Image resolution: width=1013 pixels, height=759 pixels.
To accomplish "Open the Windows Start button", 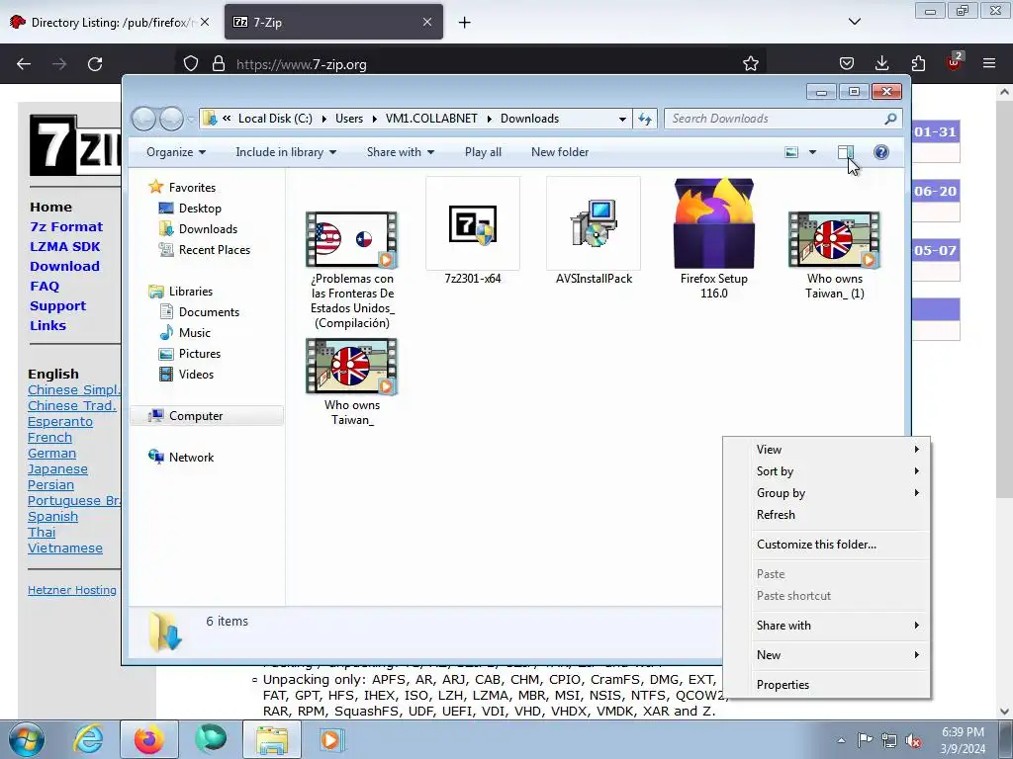I will (x=26, y=739).
